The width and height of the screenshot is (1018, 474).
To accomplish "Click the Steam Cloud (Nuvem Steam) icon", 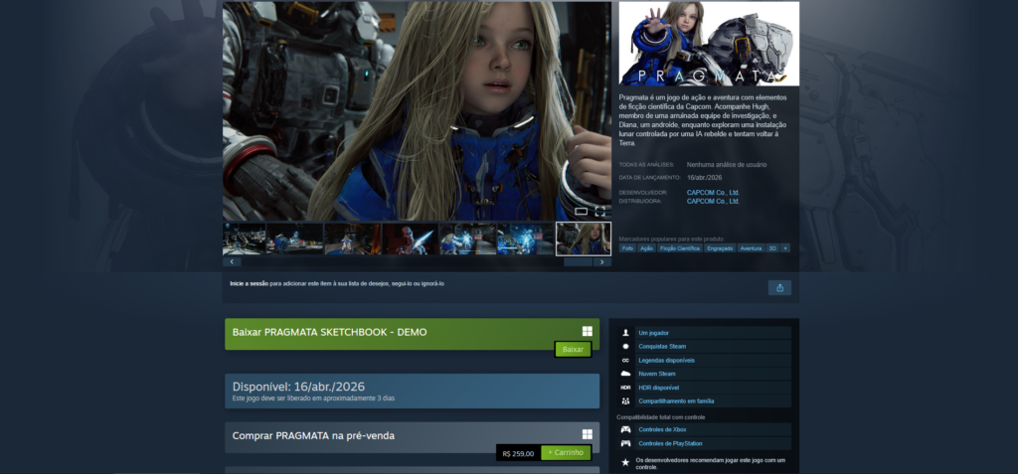I will click(625, 374).
